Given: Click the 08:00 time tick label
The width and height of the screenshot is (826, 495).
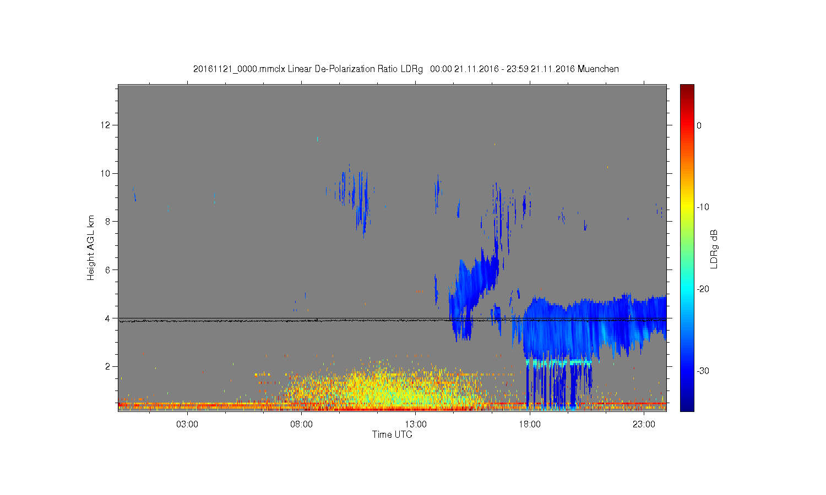Looking at the screenshot, I should pyautogui.click(x=302, y=424).
